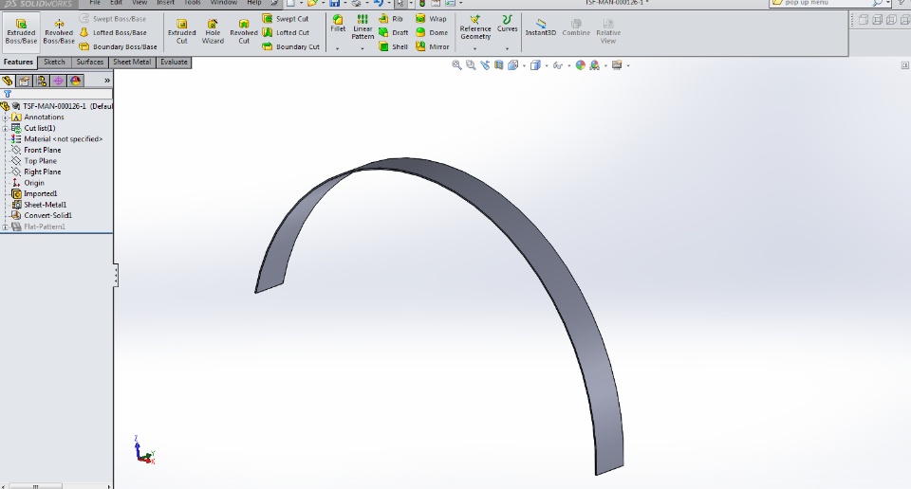The height and width of the screenshot is (489, 911).
Task: Click Edit Appearance color ball
Action: pos(580,65)
